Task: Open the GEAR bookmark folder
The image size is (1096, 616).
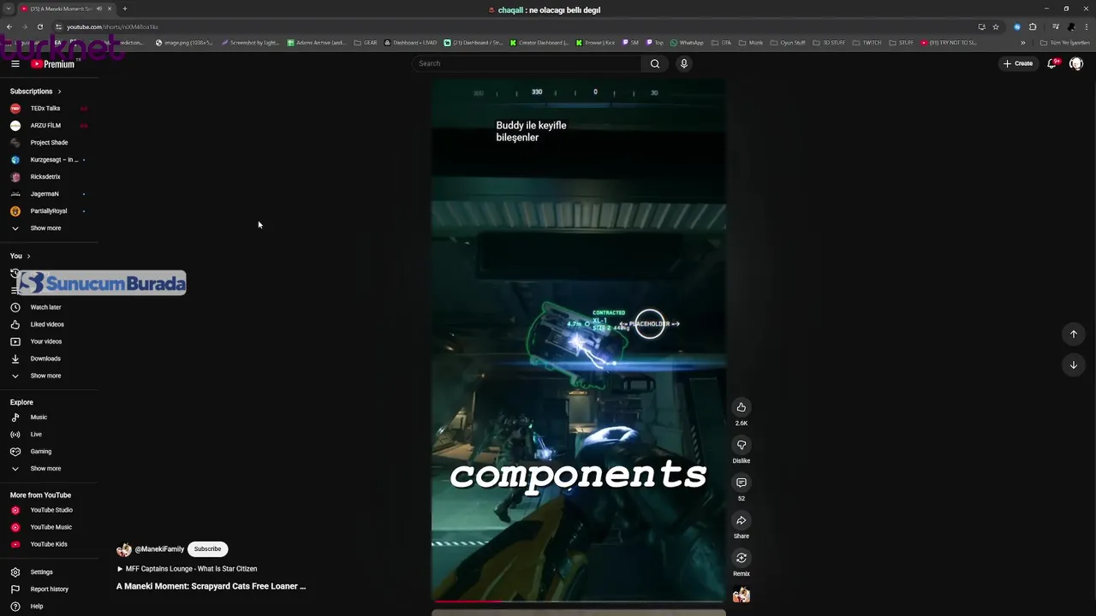Action: click(366, 43)
